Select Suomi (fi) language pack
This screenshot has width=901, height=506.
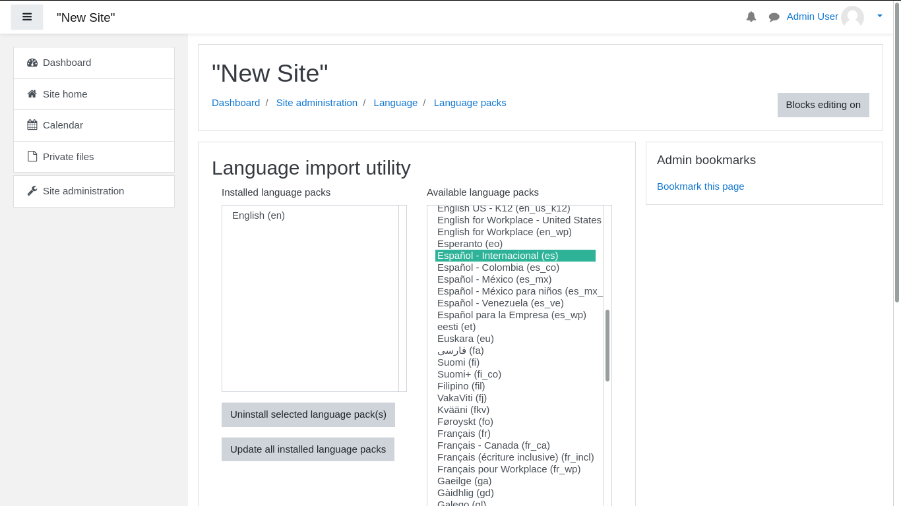tap(515, 362)
